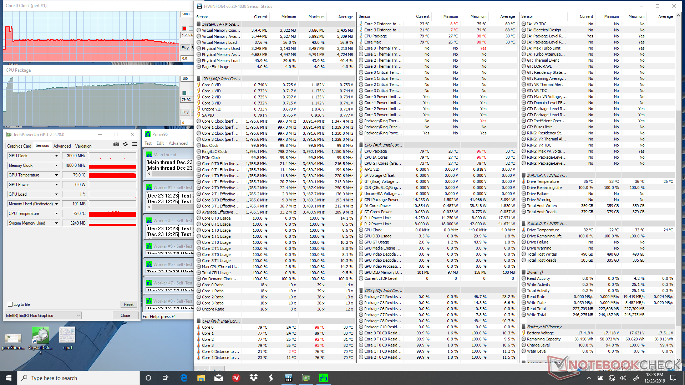Screen dimensions: 685x385
Task: Open the GPU-Z hamburger menu icon
Action: point(135,144)
